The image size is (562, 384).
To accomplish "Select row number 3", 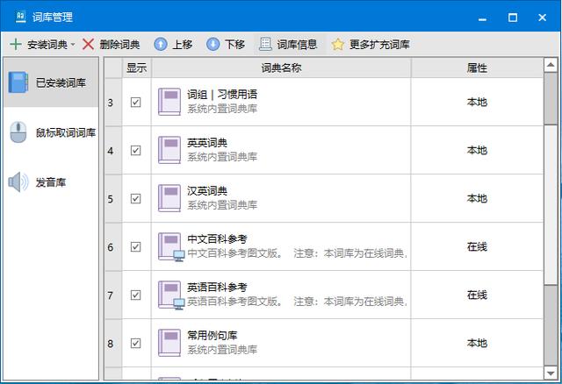I will (113, 103).
